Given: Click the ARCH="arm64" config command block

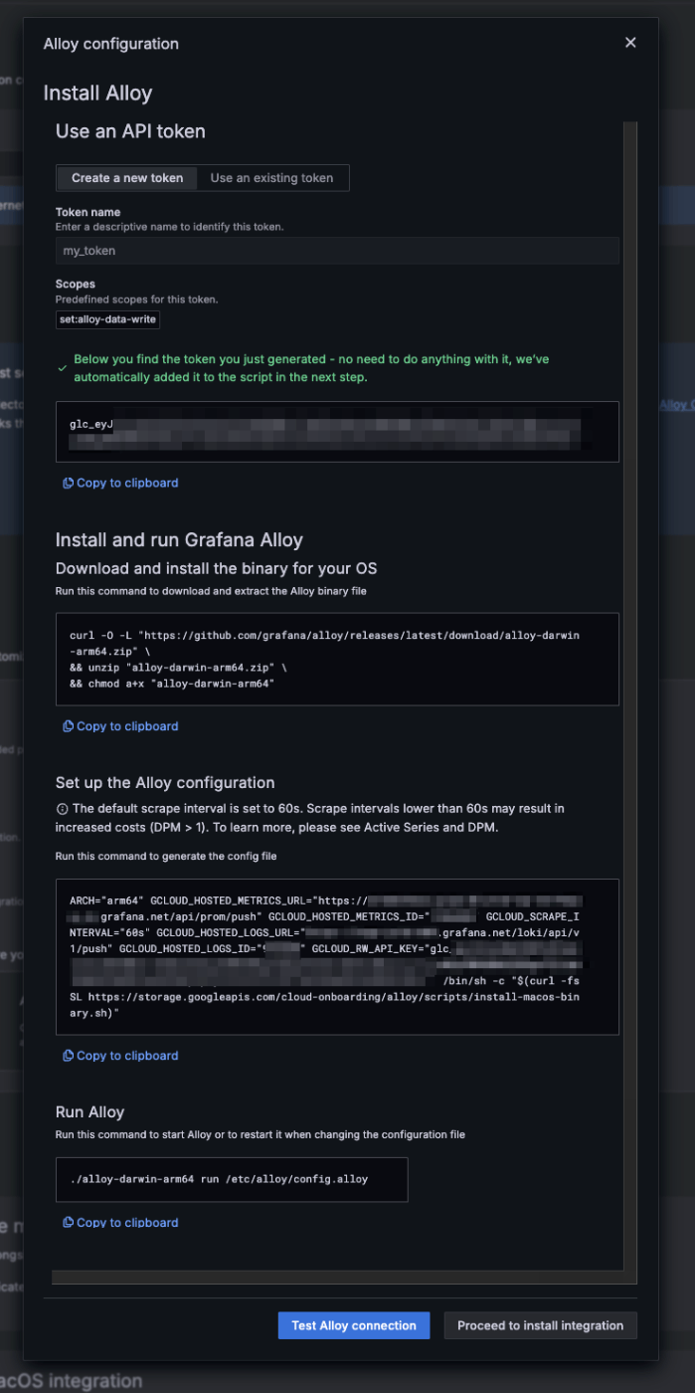Looking at the screenshot, I should point(337,956).
